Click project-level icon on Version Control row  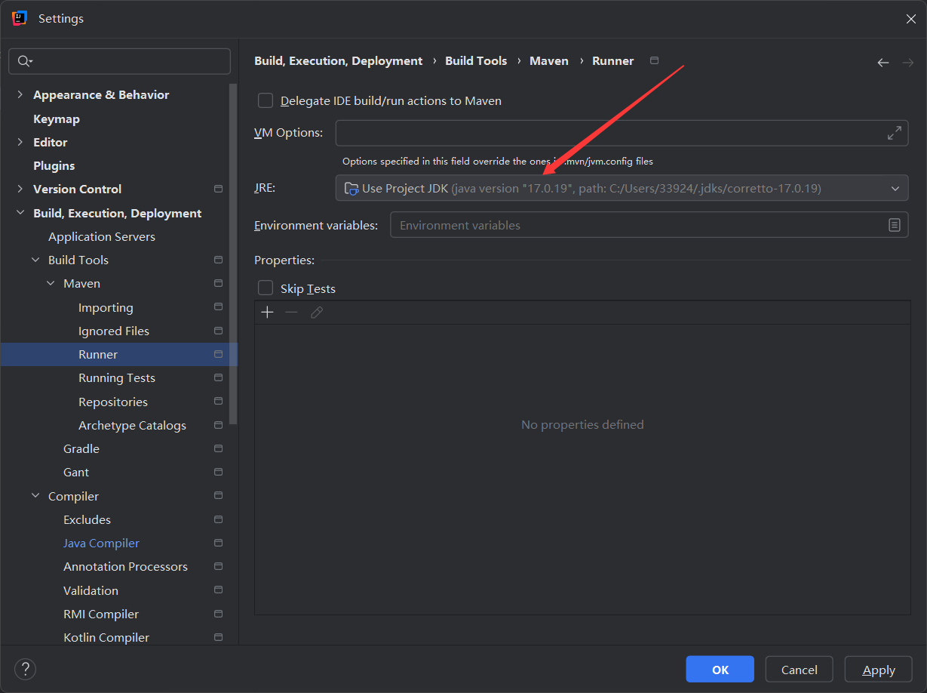click(218, 189)
